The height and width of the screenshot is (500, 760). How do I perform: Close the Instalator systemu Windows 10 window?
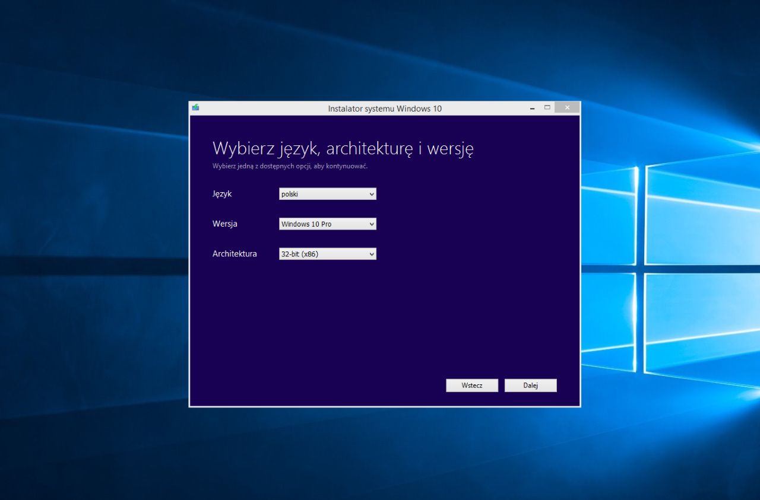567,108
